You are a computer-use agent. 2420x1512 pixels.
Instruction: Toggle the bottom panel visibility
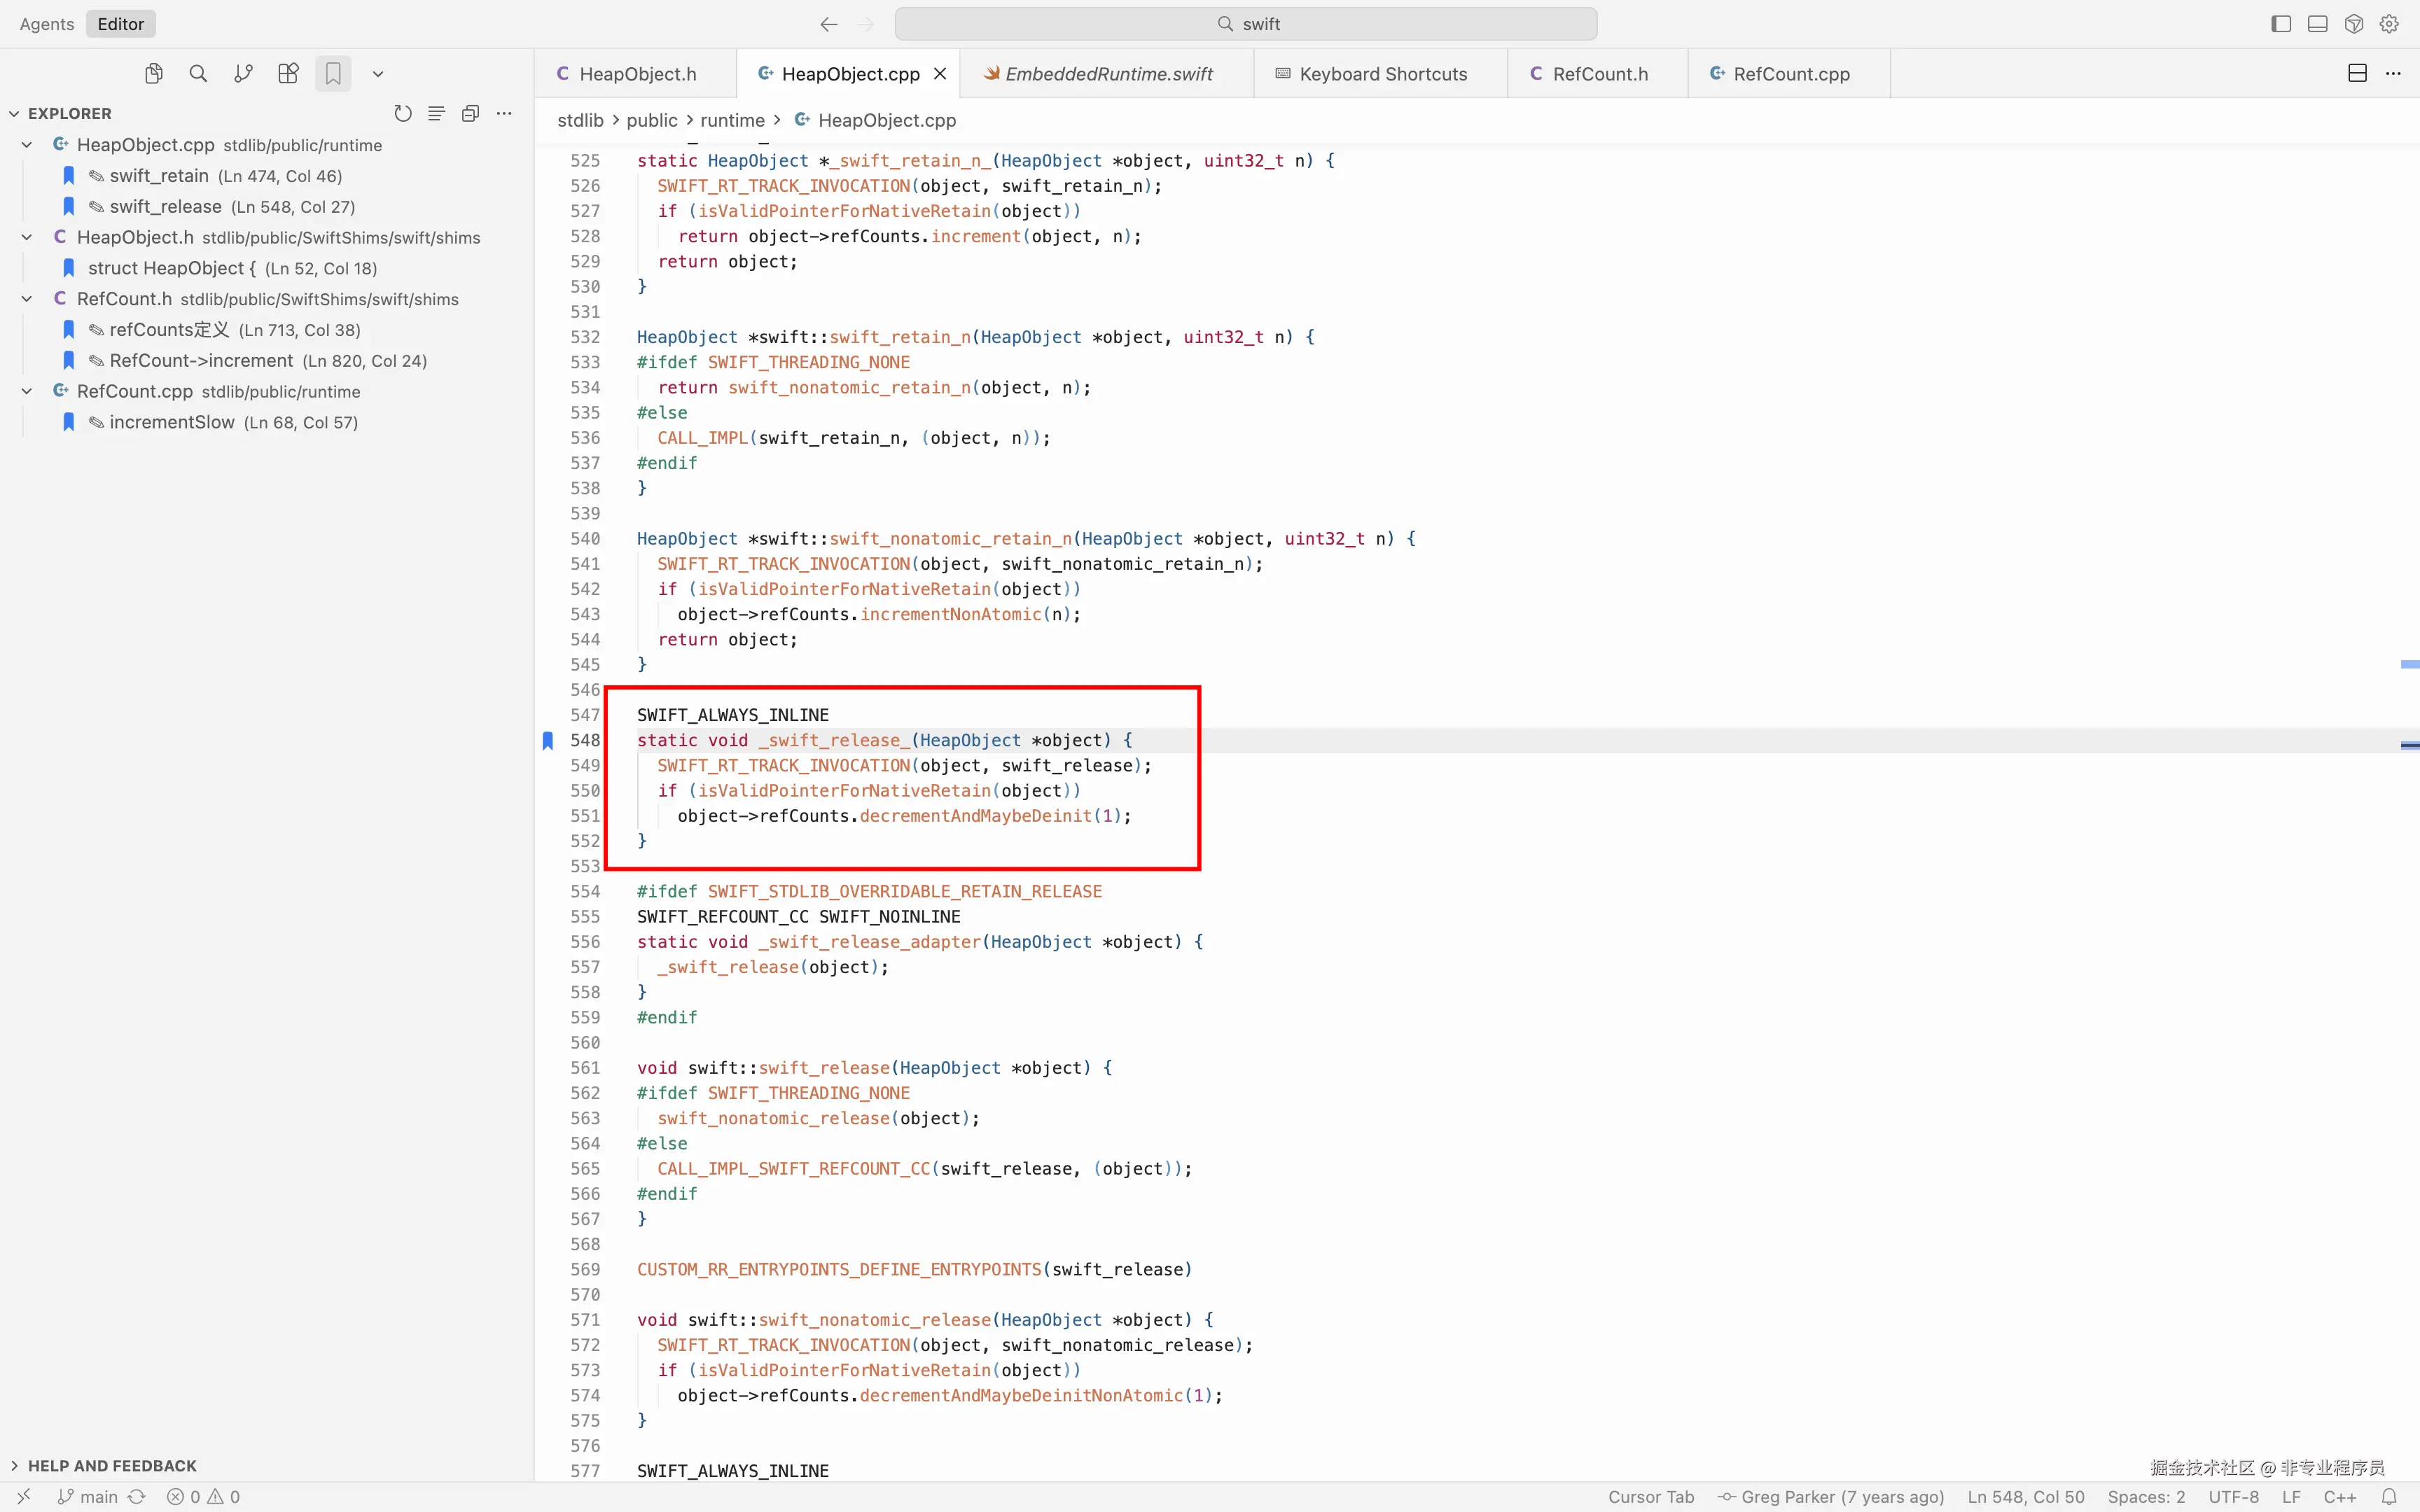pos(2317,24)
